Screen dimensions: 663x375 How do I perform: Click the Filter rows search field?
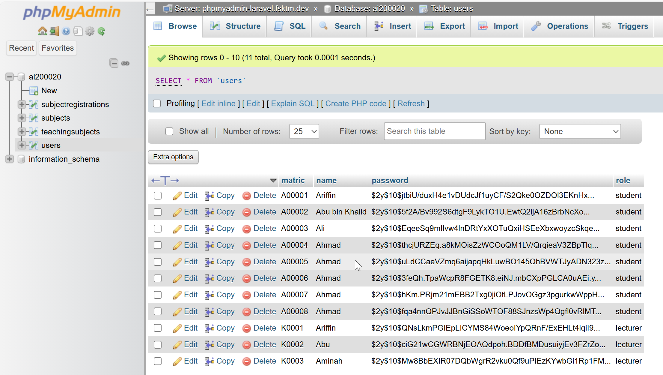[x=435, y=131]
